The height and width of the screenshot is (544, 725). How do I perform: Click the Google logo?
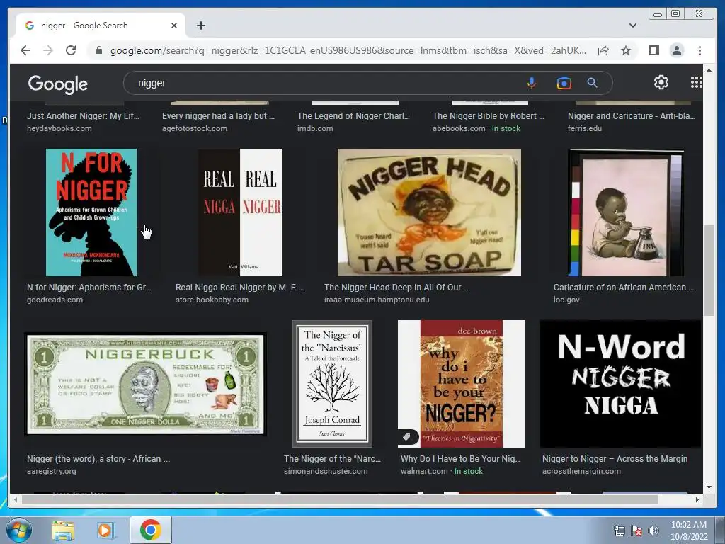tap(58, 84)
